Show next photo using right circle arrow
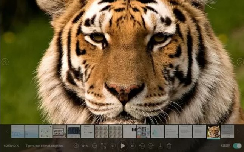The height and width of the screenshot is (152, 244). (x=240, y=62)
